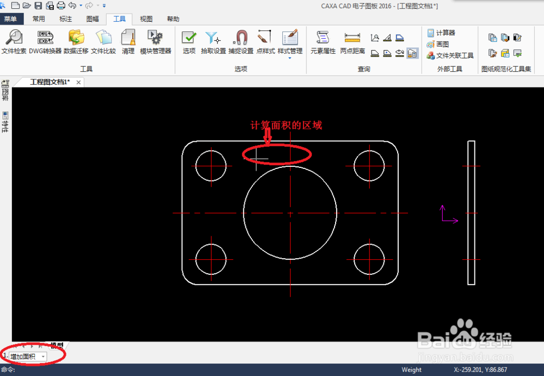The width and height of the screenshot is (544, 376).
Task: Switch to the 标注 ribbon tab
Action: point(66,18)
